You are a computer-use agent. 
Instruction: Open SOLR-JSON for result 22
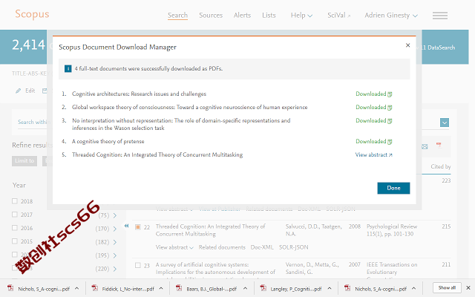coord(294,247)
